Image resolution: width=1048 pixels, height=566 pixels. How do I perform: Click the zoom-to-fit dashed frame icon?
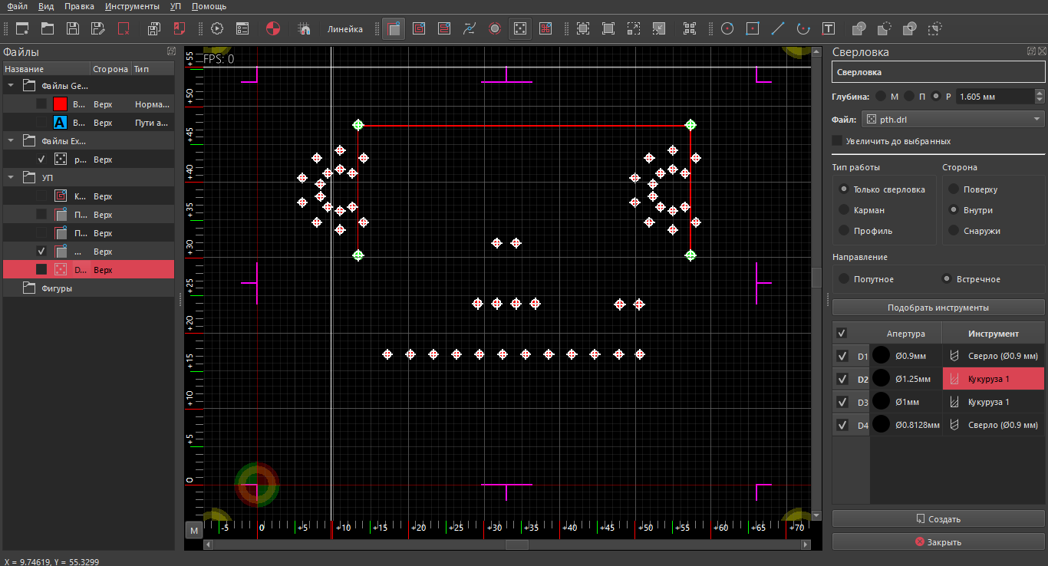(x=583, y=28)
